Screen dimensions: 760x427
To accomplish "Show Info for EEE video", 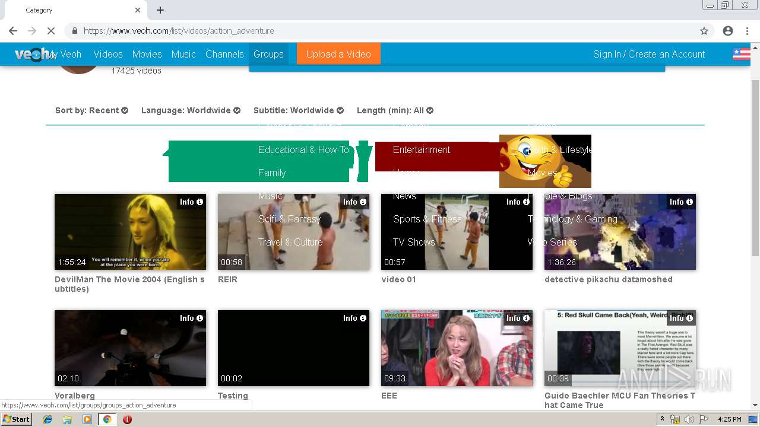I will [518, 318].
